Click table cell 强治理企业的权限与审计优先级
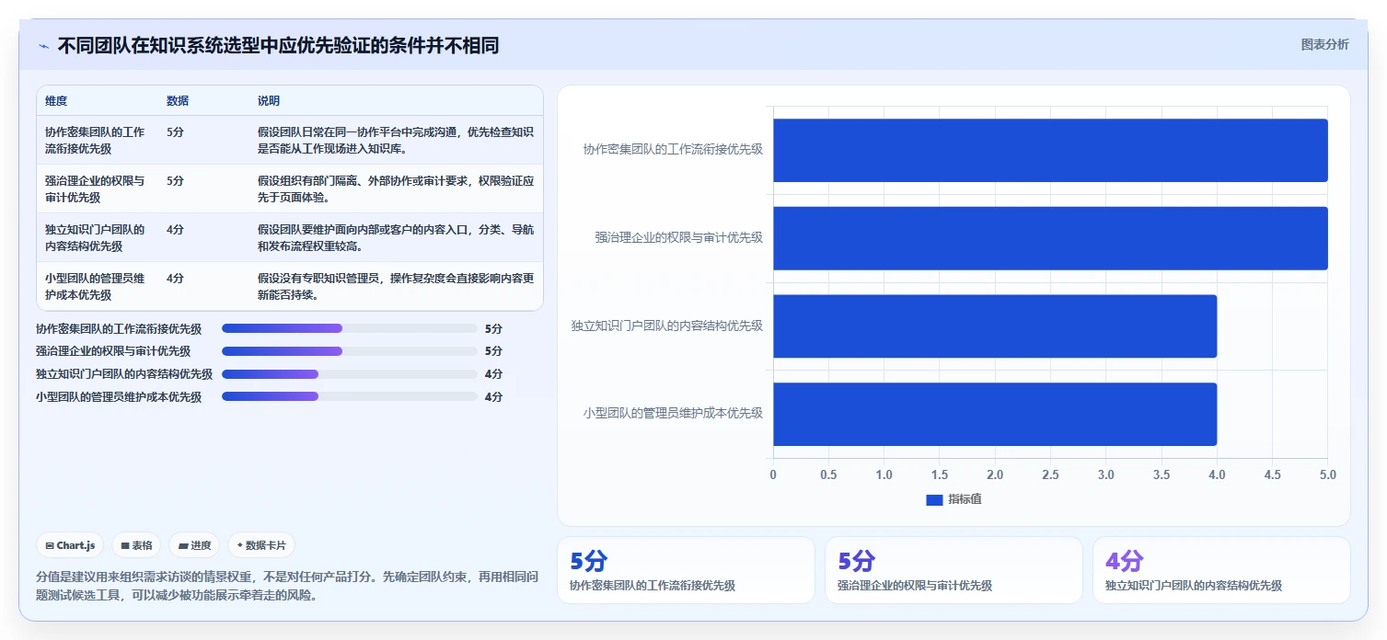The width and height of the screenshot is (1387, 640). pos(96,189)
